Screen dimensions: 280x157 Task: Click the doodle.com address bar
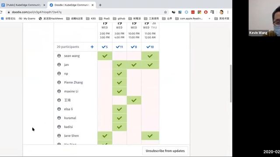[x=86, y=12]
